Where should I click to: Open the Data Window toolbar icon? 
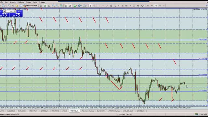click(x=13, y=6)
